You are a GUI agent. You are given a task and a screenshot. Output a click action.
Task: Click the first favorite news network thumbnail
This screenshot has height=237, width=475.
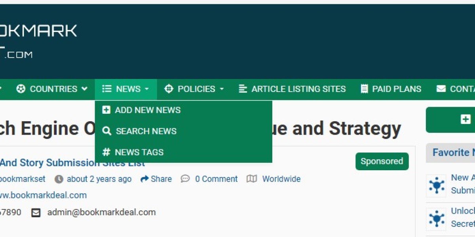click(x=436, y=185)
